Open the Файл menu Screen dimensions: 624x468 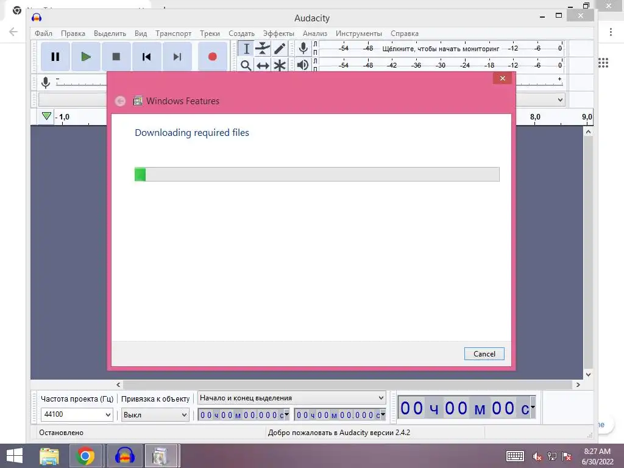tap(43, 34)
